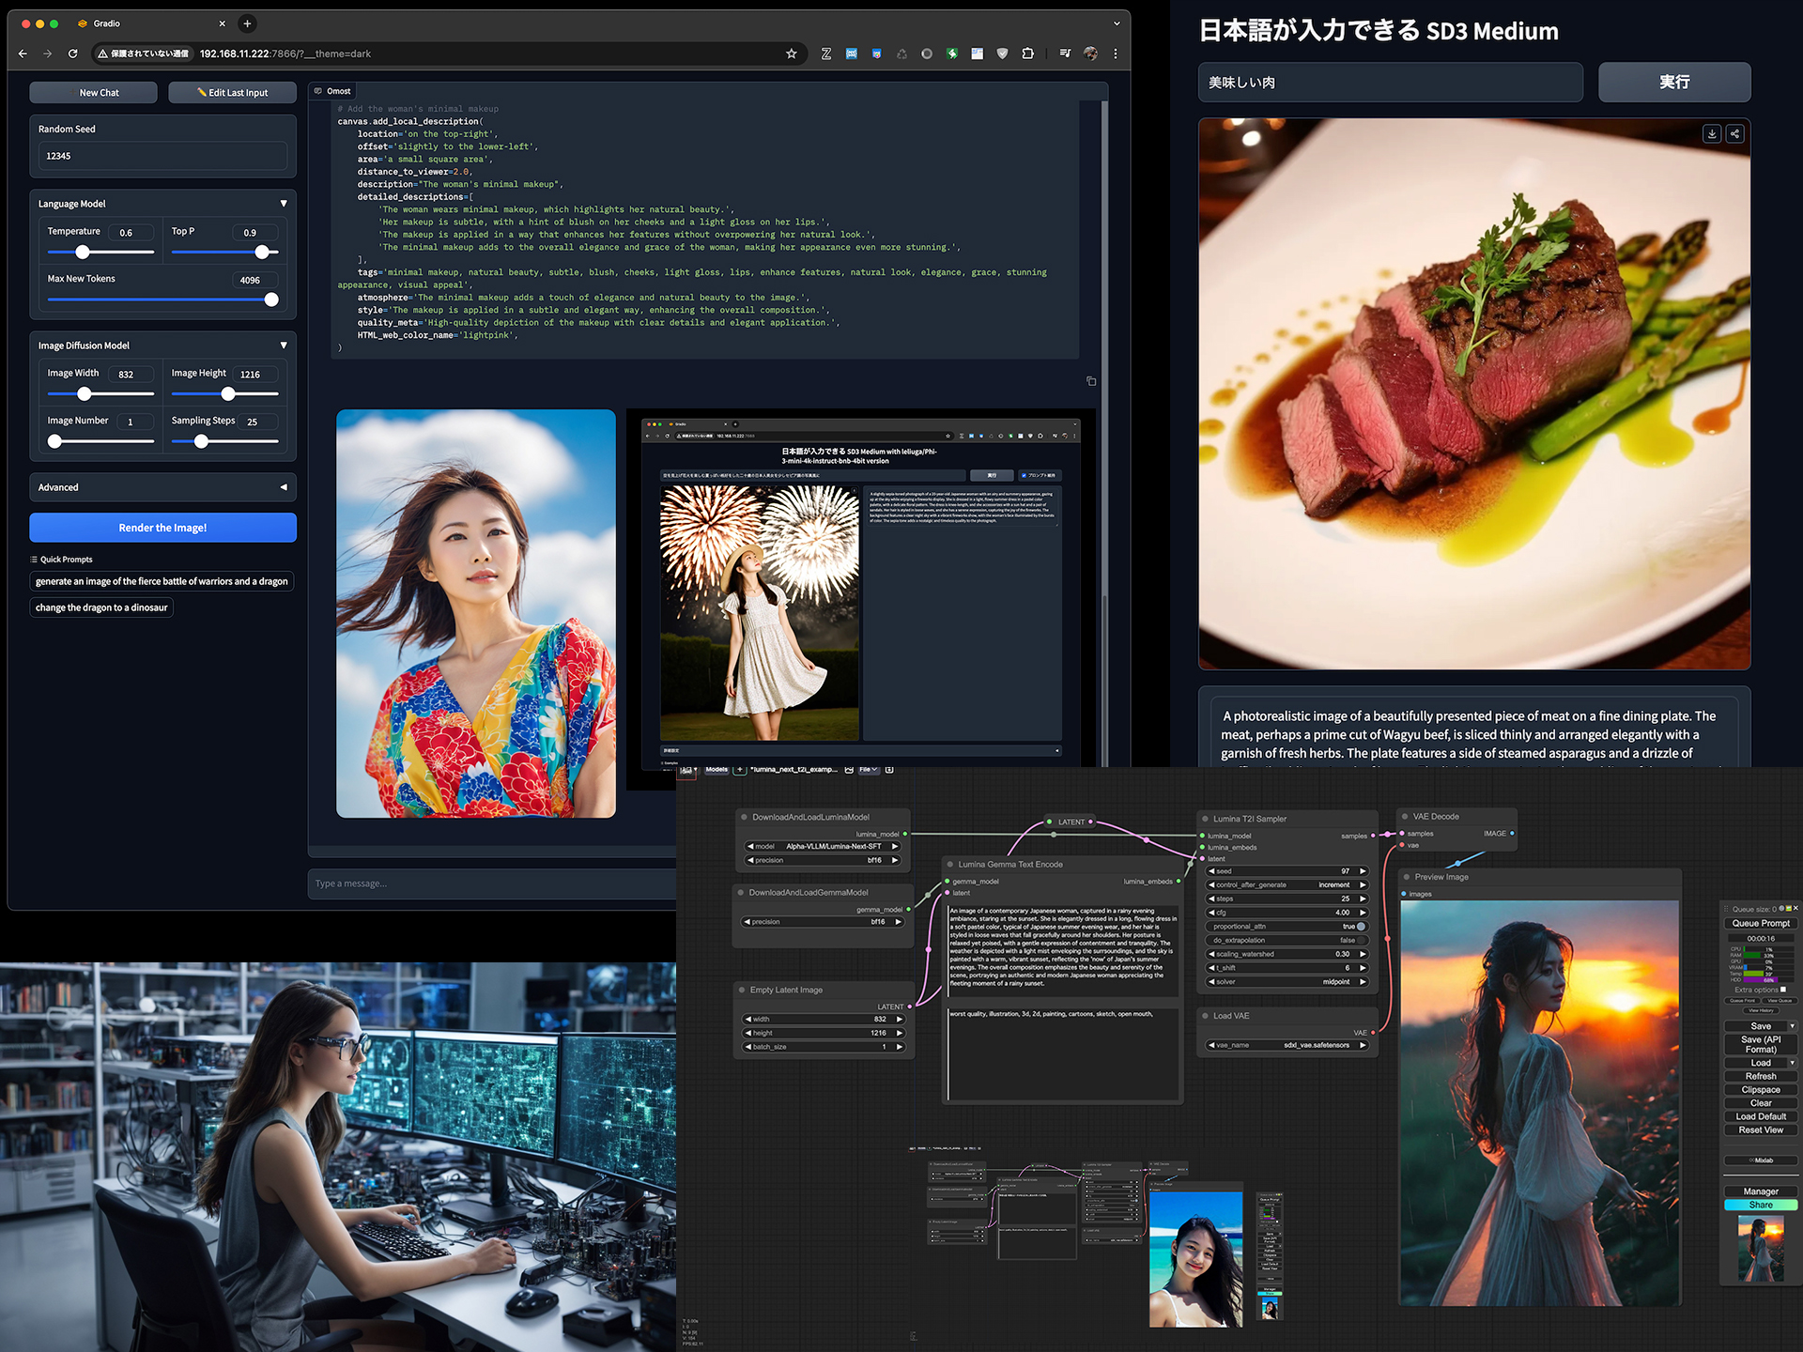The height and width of the screenshot is (1352, 1803).
Task: Expand the Advanced section
Action: pyautogui.click(x=284, y=487)
